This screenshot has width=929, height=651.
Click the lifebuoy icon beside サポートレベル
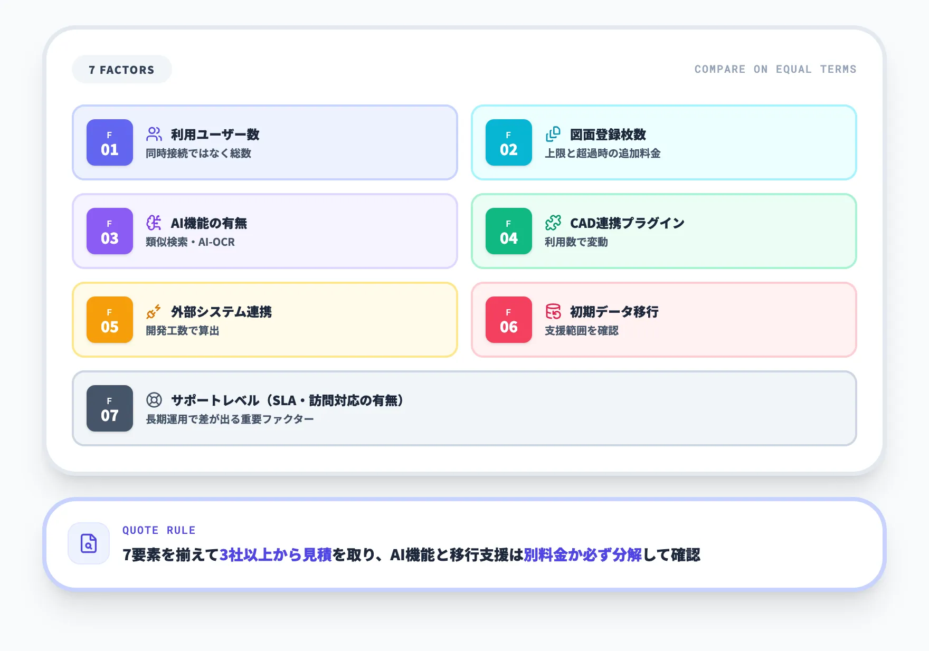(154, 400)
